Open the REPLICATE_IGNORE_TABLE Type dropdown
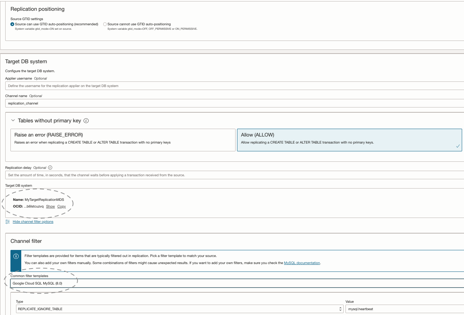464x315 pixels. coord(180,309)
